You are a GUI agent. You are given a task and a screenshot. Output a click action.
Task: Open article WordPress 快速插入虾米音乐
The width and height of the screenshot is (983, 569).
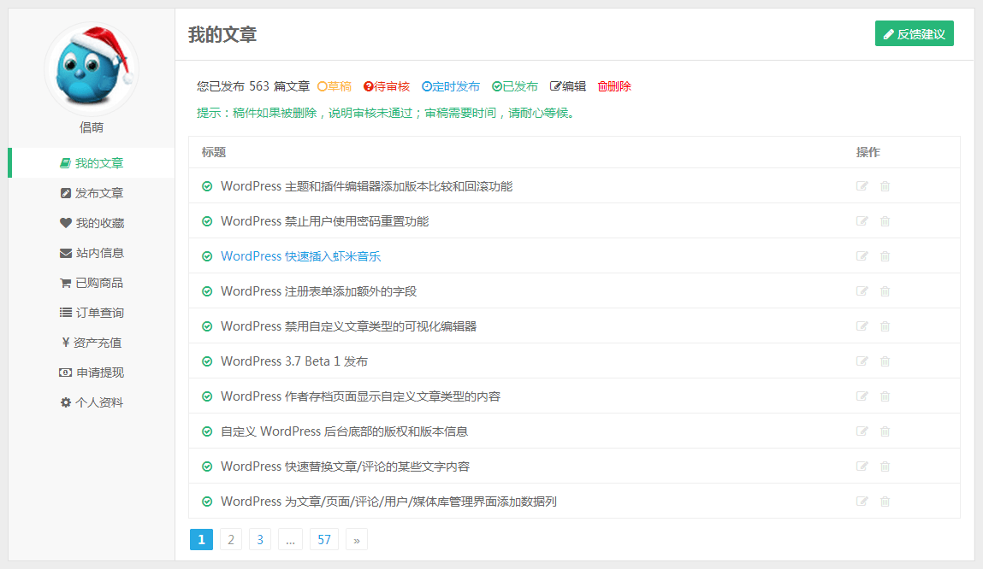[300, 256]
